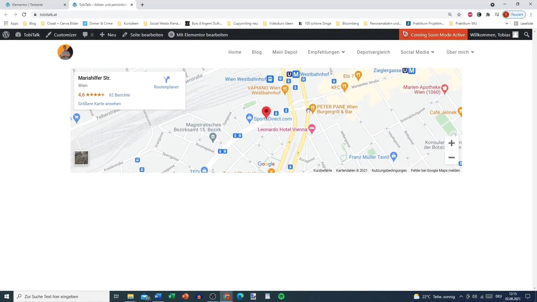This screenshot has width=537, height=302.
Task: Go back in browser history
Action: tap(6, 15)
